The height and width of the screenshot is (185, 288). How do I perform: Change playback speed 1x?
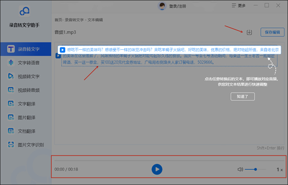tap(279, 170)
